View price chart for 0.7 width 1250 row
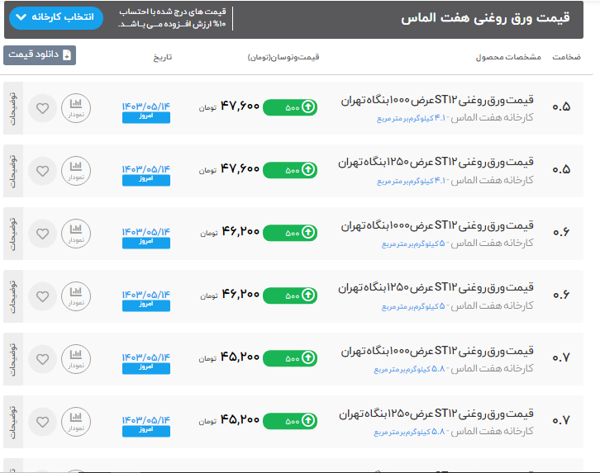Image resolution: width=600 pixels, height=473 pixels. 77,421
